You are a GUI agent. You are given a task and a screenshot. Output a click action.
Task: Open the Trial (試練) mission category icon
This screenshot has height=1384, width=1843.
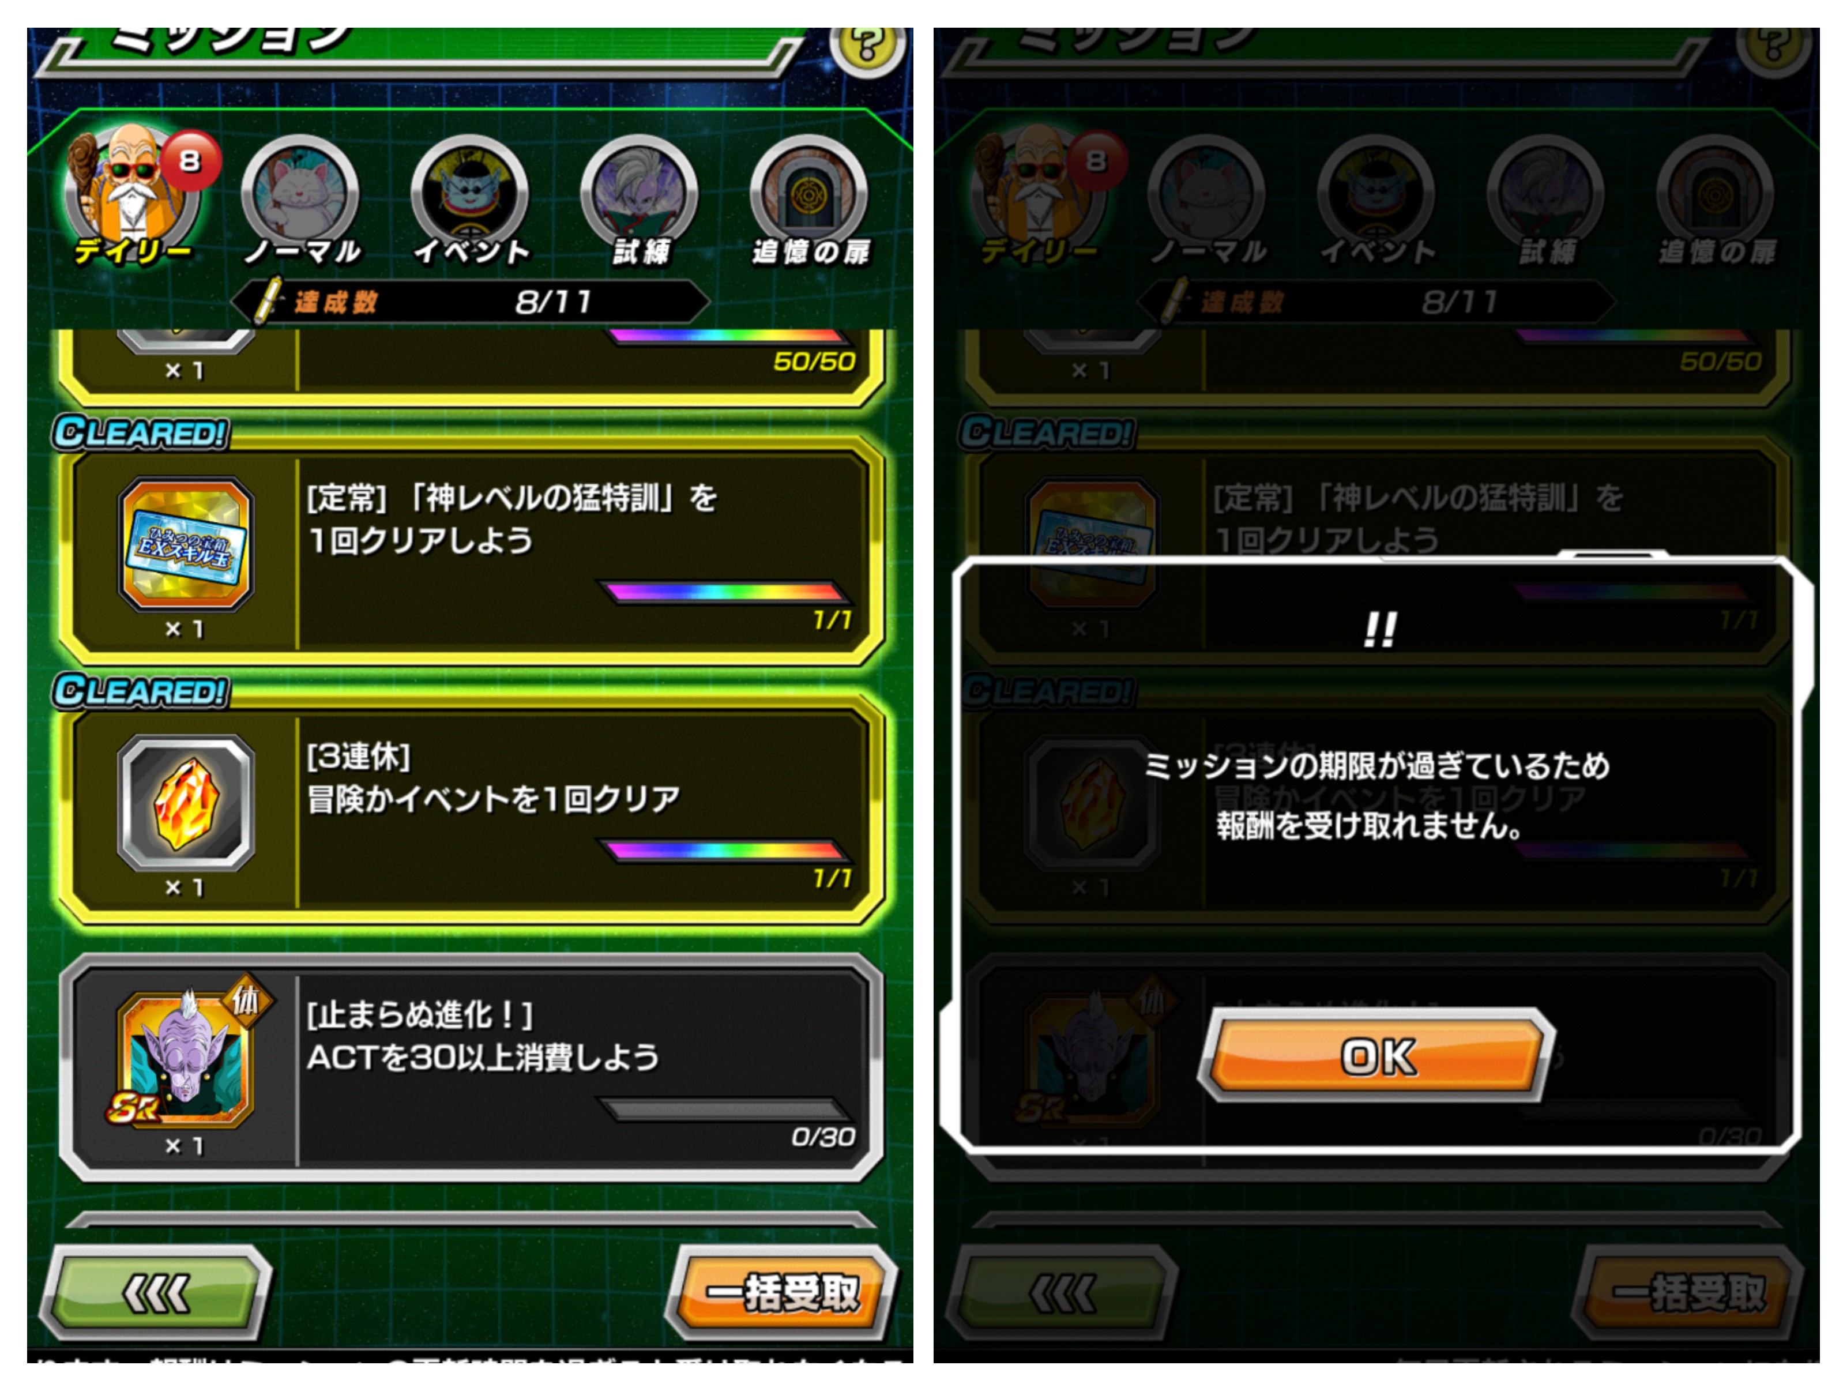(640, 200)
